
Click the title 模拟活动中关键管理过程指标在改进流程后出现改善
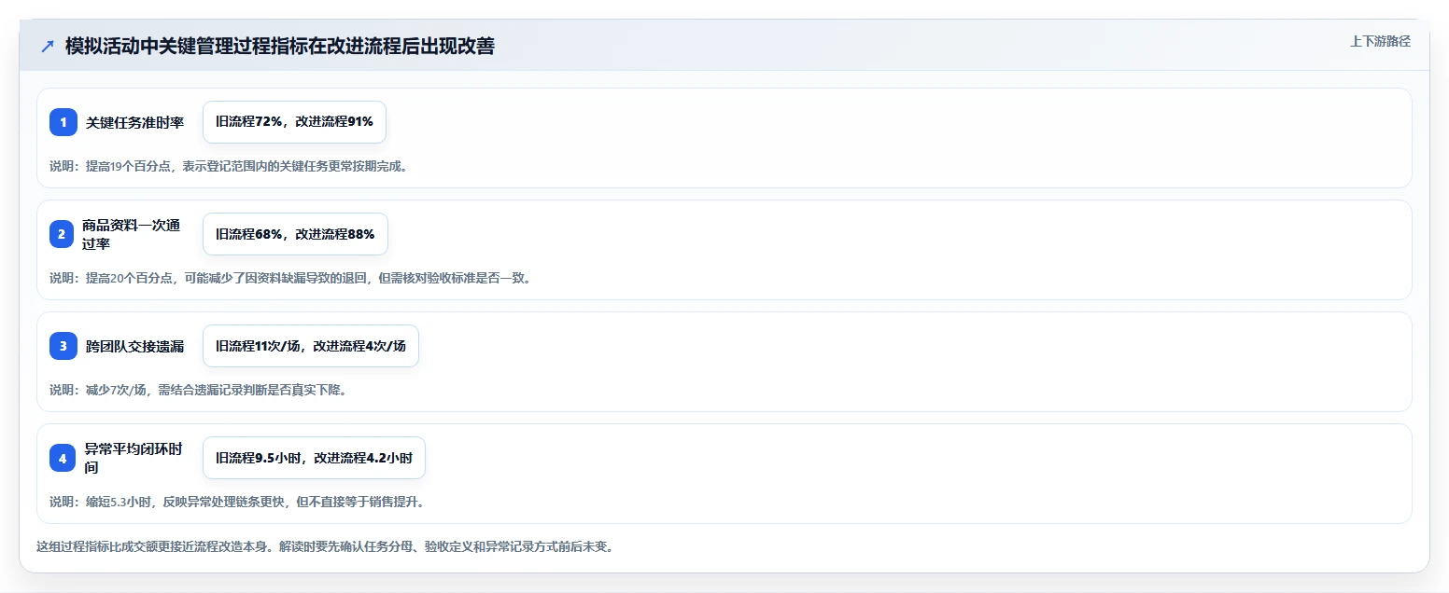tap(280, 47)
